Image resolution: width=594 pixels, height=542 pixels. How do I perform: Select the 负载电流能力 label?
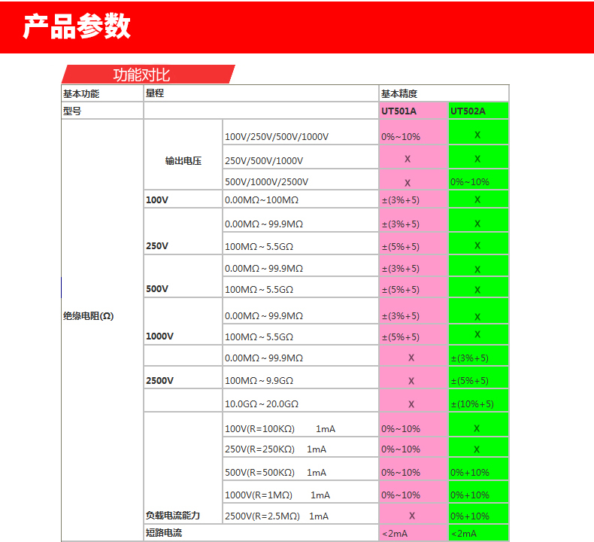173,516
